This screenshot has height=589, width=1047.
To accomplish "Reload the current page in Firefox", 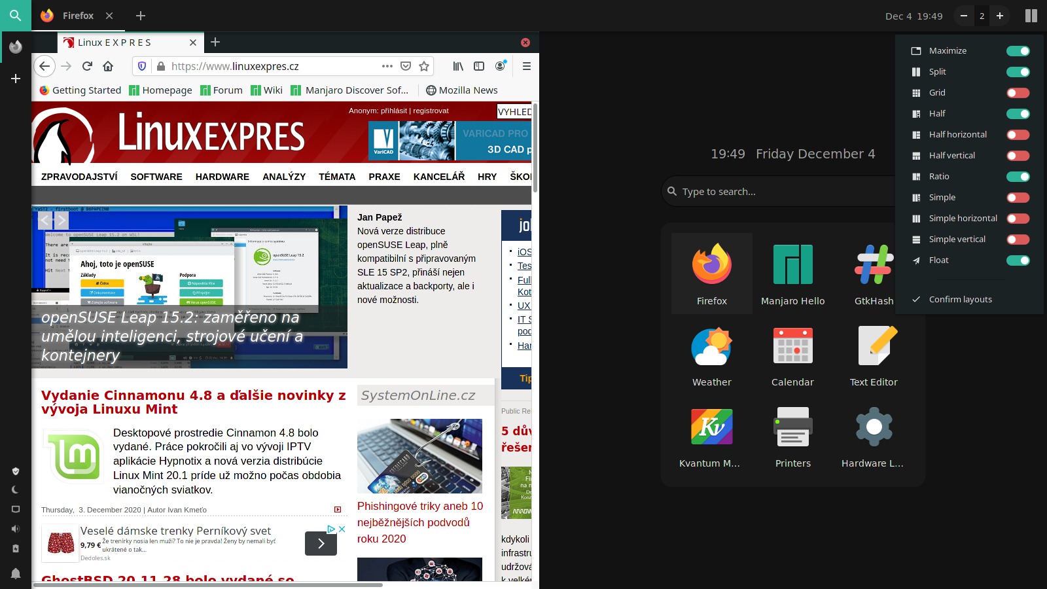I will (87, 66).
